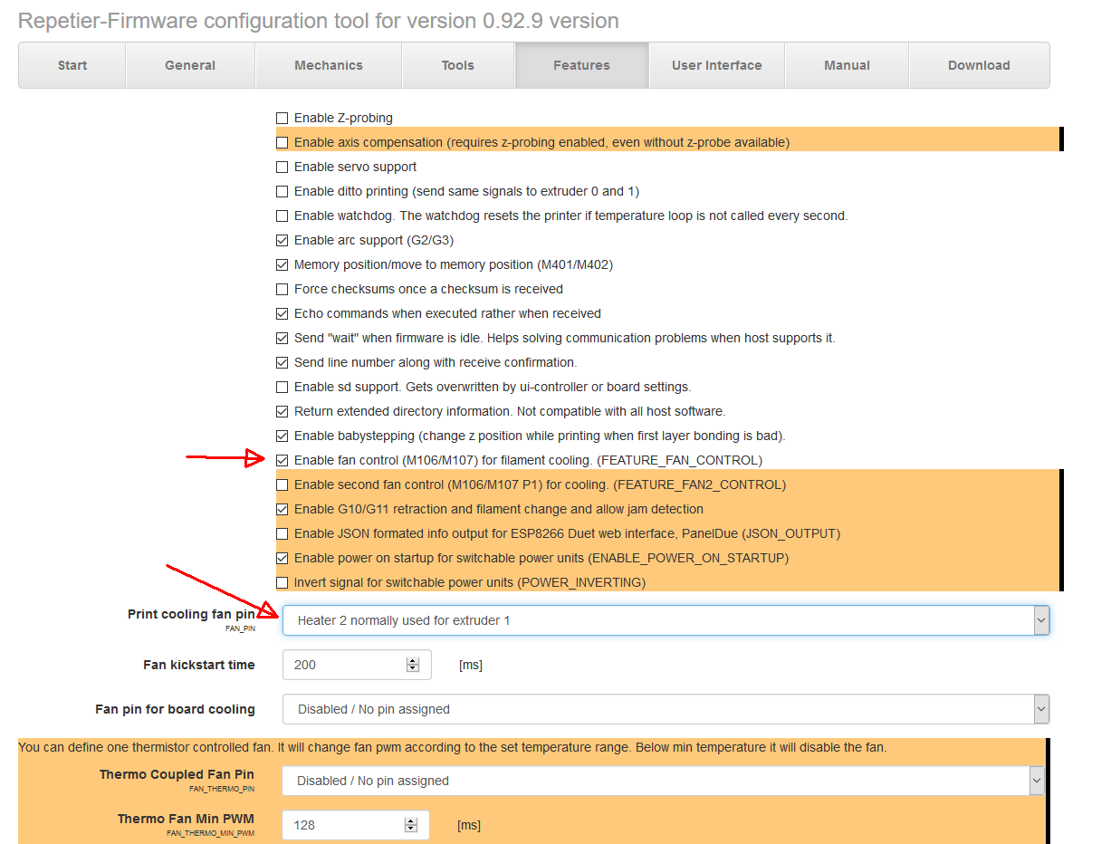Expand Fan pin for board cooling dropdown

coord(666,709)
